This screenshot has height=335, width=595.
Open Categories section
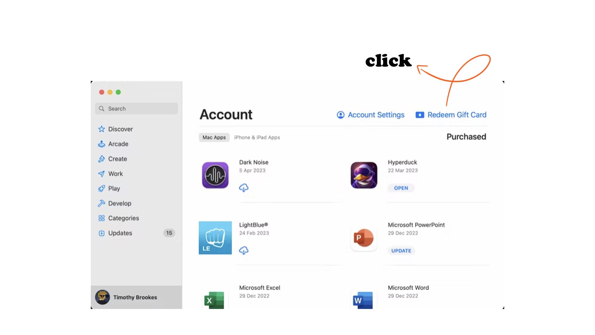[123, 218]
